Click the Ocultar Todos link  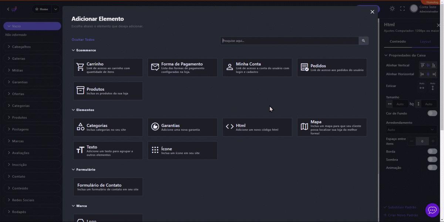(83, 40)
